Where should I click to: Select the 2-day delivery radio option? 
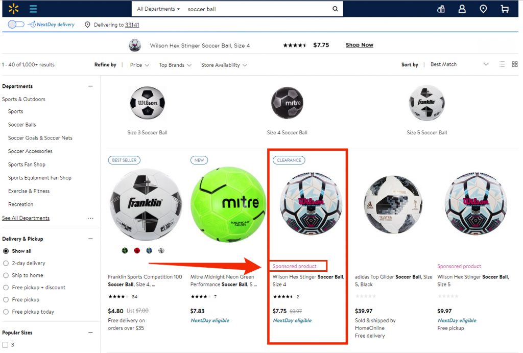[x=6, y=263]
